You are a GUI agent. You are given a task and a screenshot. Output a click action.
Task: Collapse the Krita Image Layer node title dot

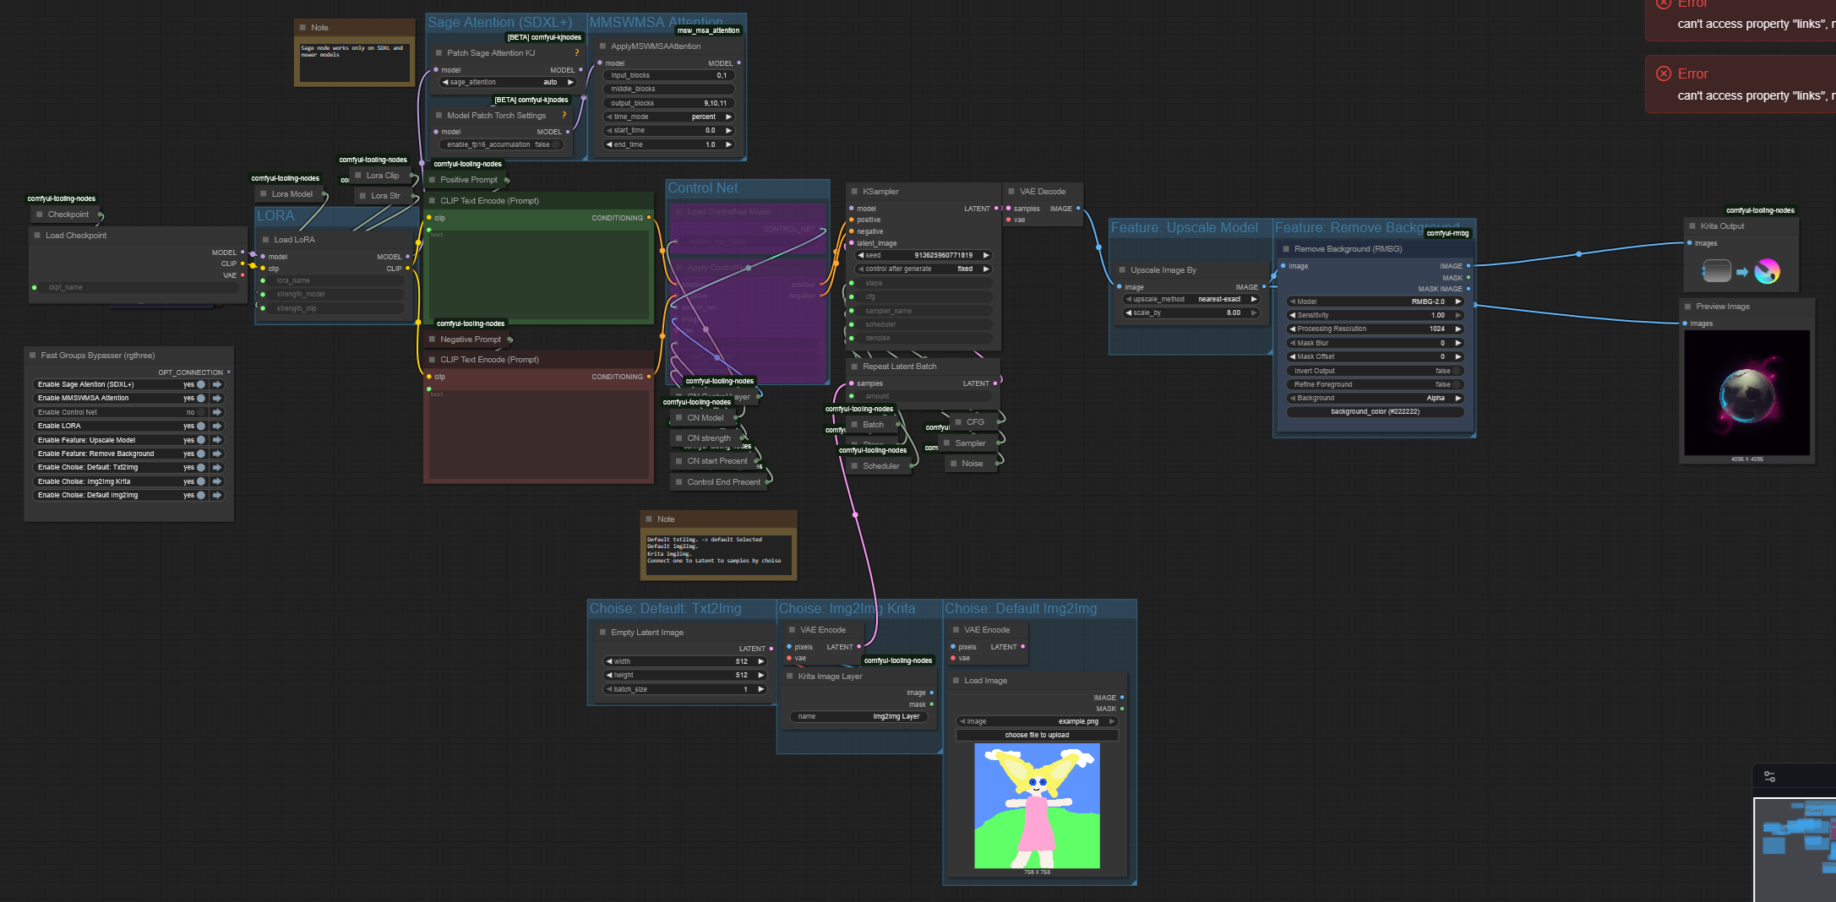(x=790, y=676)
